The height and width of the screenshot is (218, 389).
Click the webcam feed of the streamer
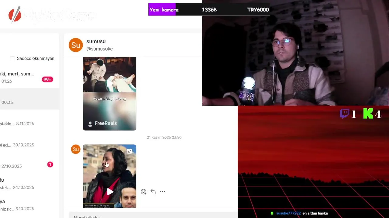tap(295, 53)
